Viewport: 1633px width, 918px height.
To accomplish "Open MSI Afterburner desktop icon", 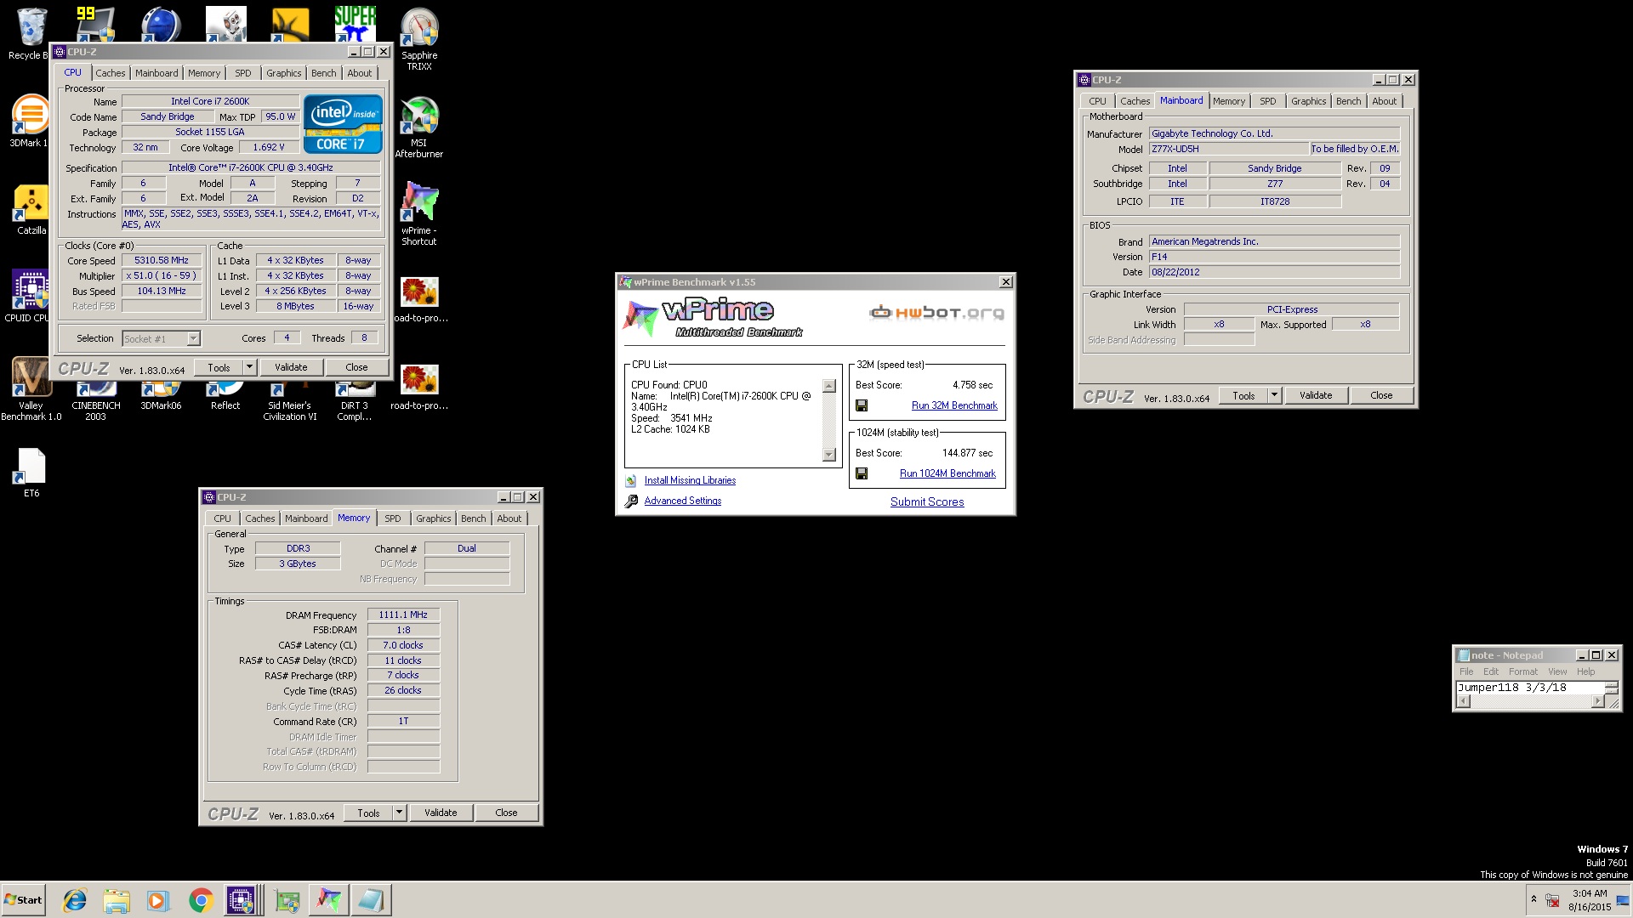I will coord(419,127).
